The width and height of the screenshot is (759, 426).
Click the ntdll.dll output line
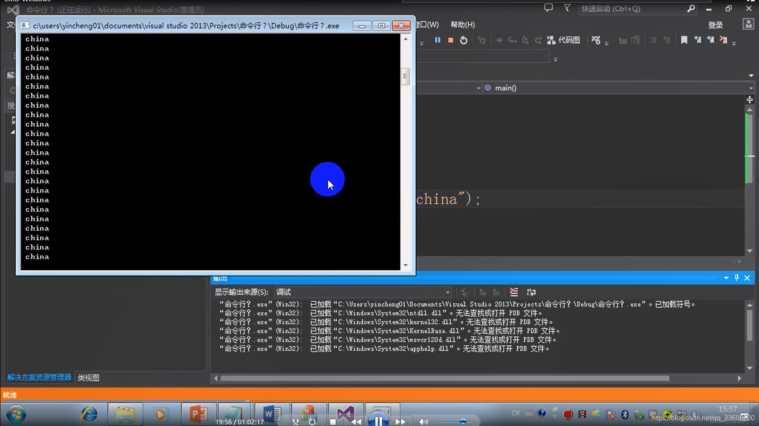click(381, 313)
